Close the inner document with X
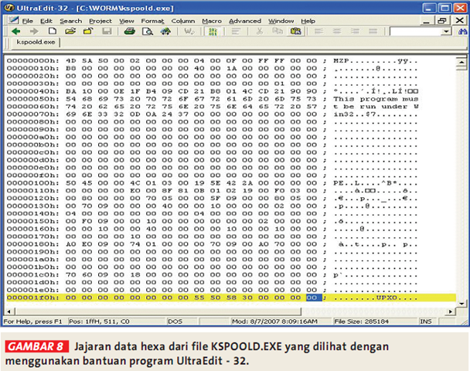The image size is (470, 371). pyautogui.click(x=459, y=20)
